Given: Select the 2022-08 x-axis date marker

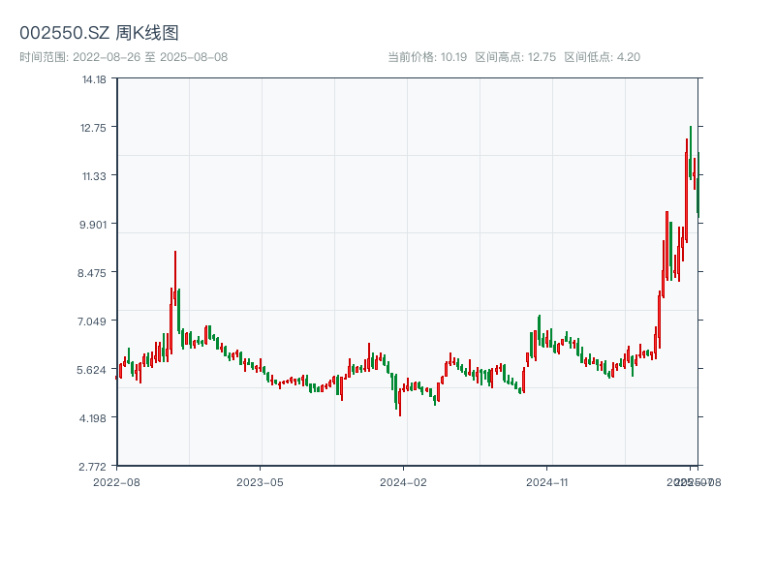Looking at the screenshot, I should (x=116, y=481).
